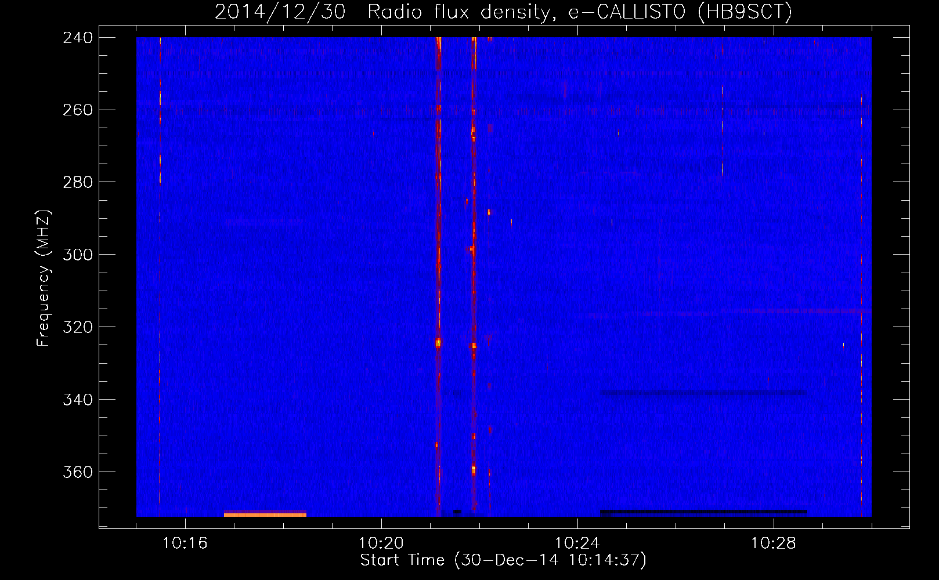Click the 10:20 time tick label

point(381,543)
